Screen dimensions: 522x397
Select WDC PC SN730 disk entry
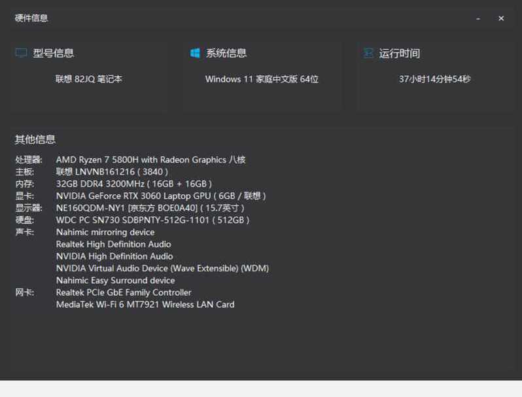[x=153, y=220]
